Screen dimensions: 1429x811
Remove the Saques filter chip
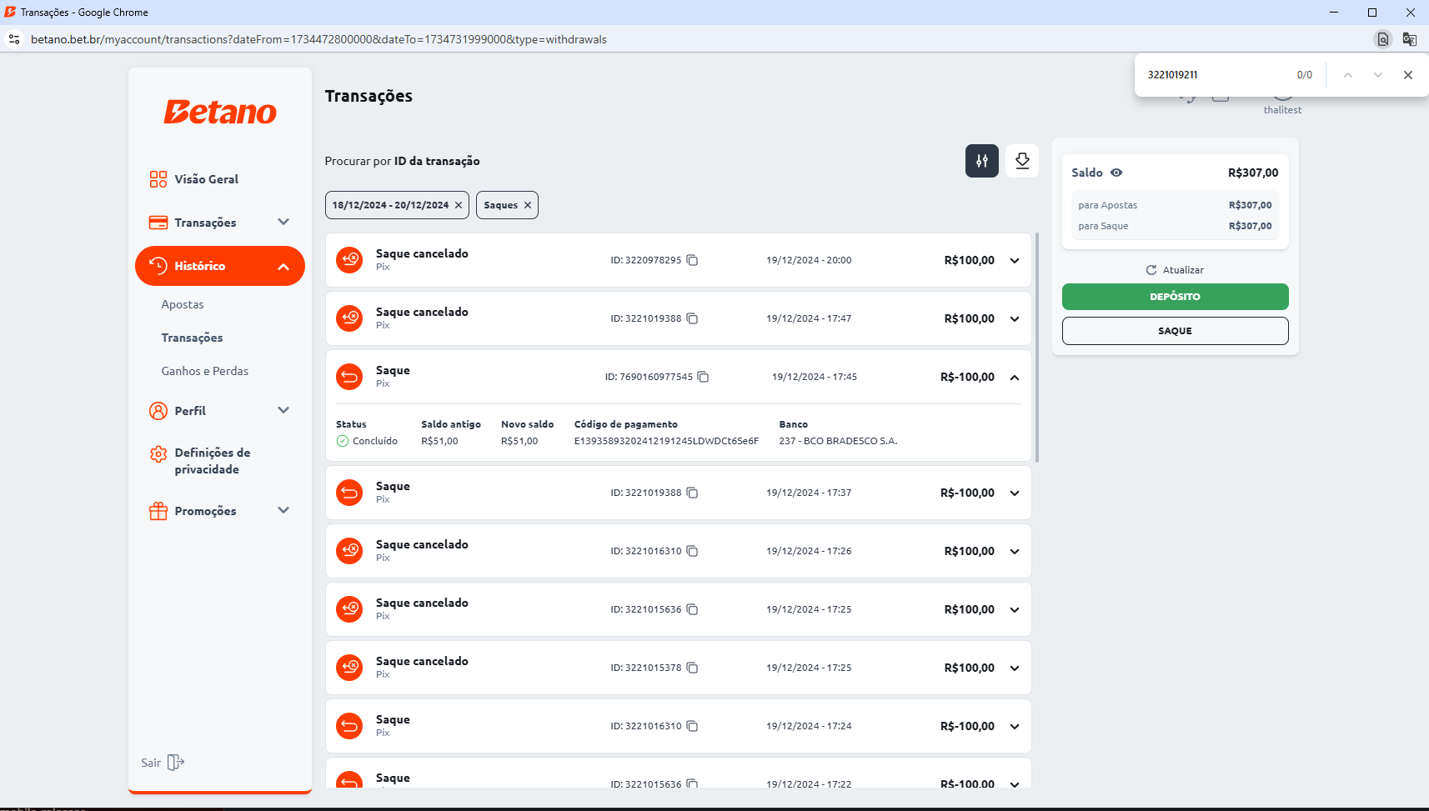(528, 205)
